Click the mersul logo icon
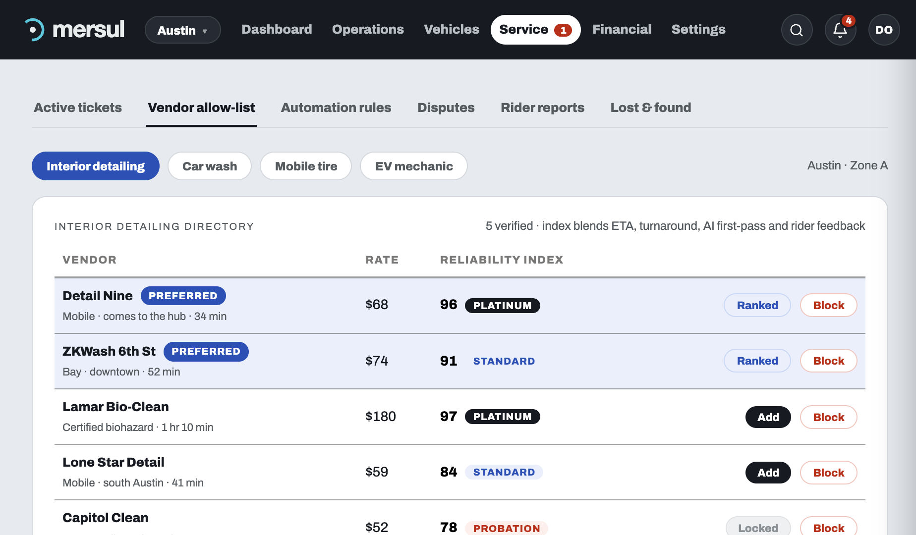 click(x=34, y=30)
